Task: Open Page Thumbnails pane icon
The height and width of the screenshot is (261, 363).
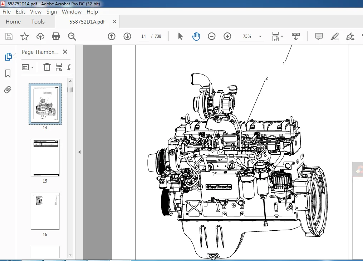Action: [8, 57]
